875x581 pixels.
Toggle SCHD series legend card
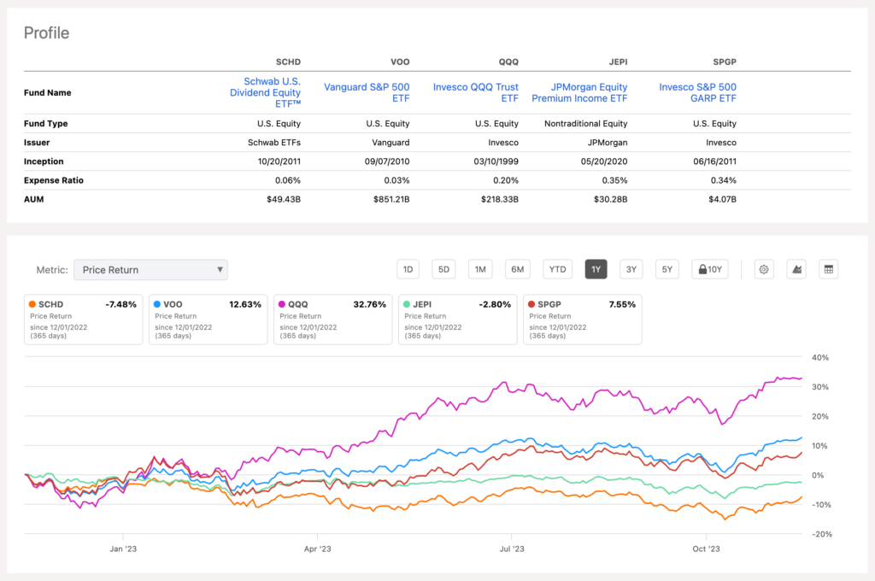coord(83,320)
